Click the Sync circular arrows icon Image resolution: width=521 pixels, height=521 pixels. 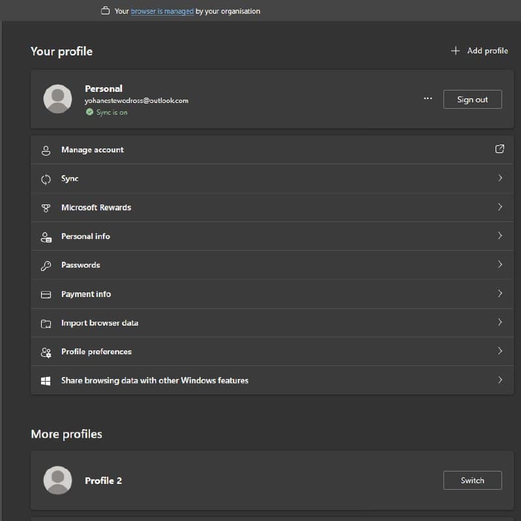[x=46, y=180]
